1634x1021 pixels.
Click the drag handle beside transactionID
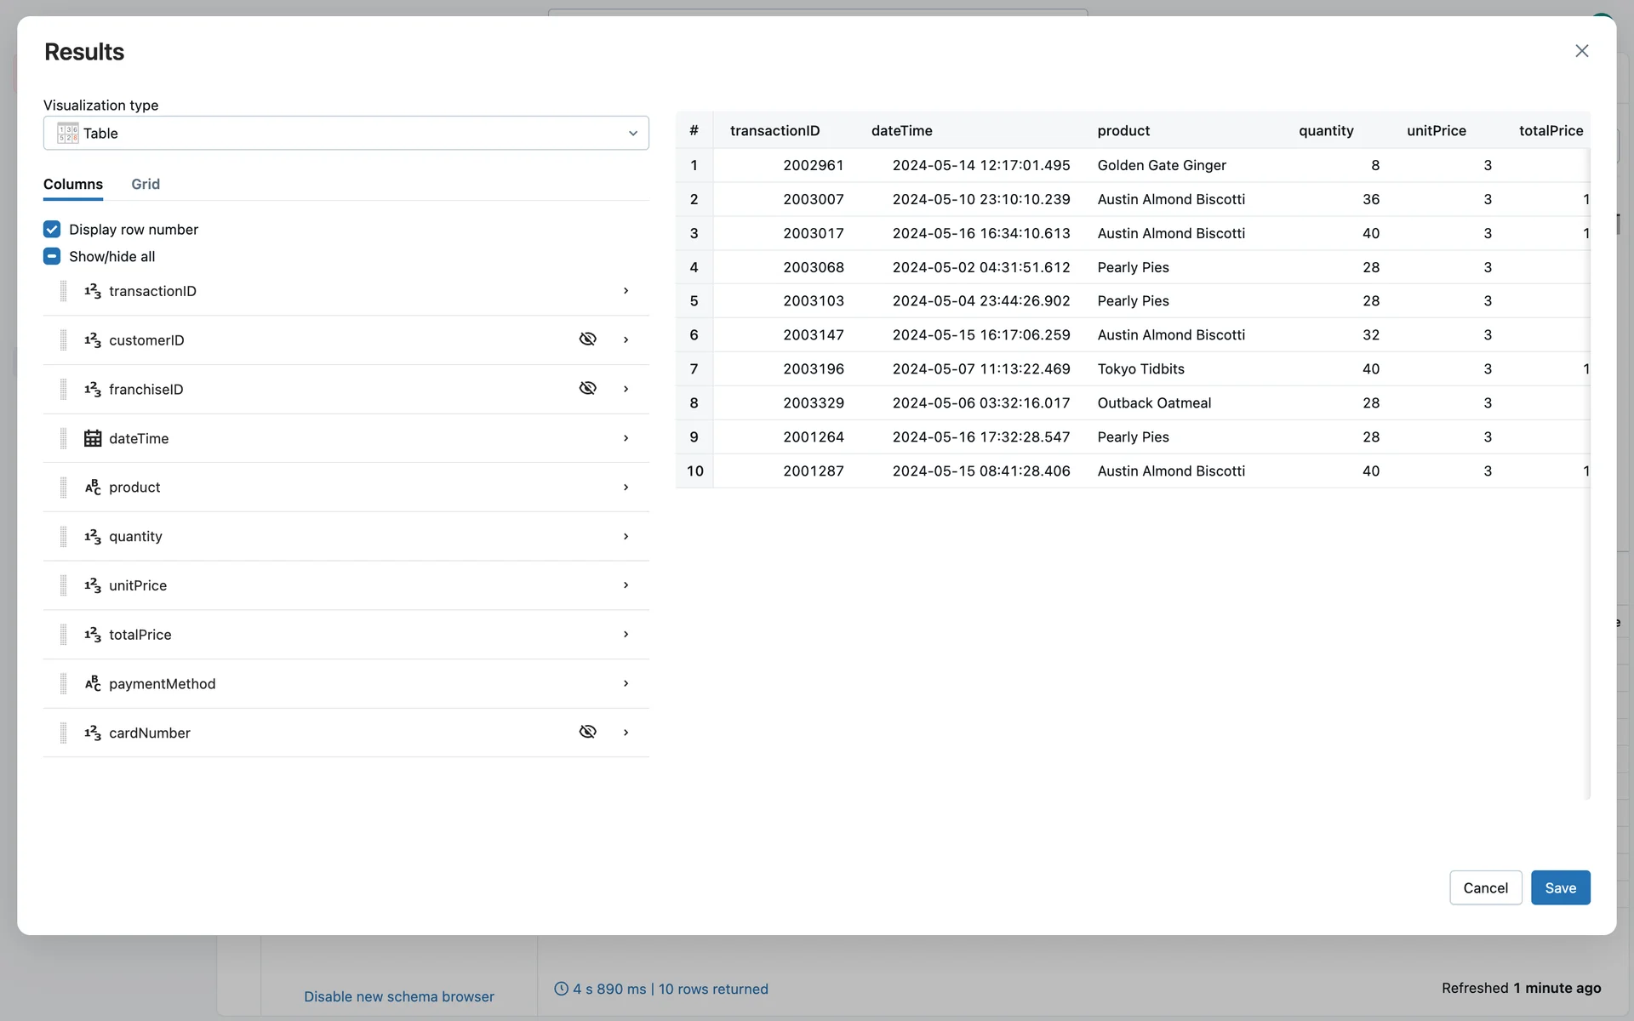[63, 291]
